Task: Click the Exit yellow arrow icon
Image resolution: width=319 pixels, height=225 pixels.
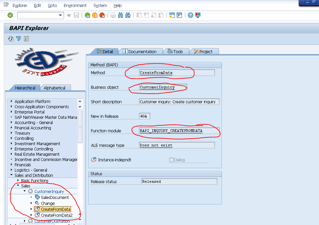Action: [x=94, y=15]
